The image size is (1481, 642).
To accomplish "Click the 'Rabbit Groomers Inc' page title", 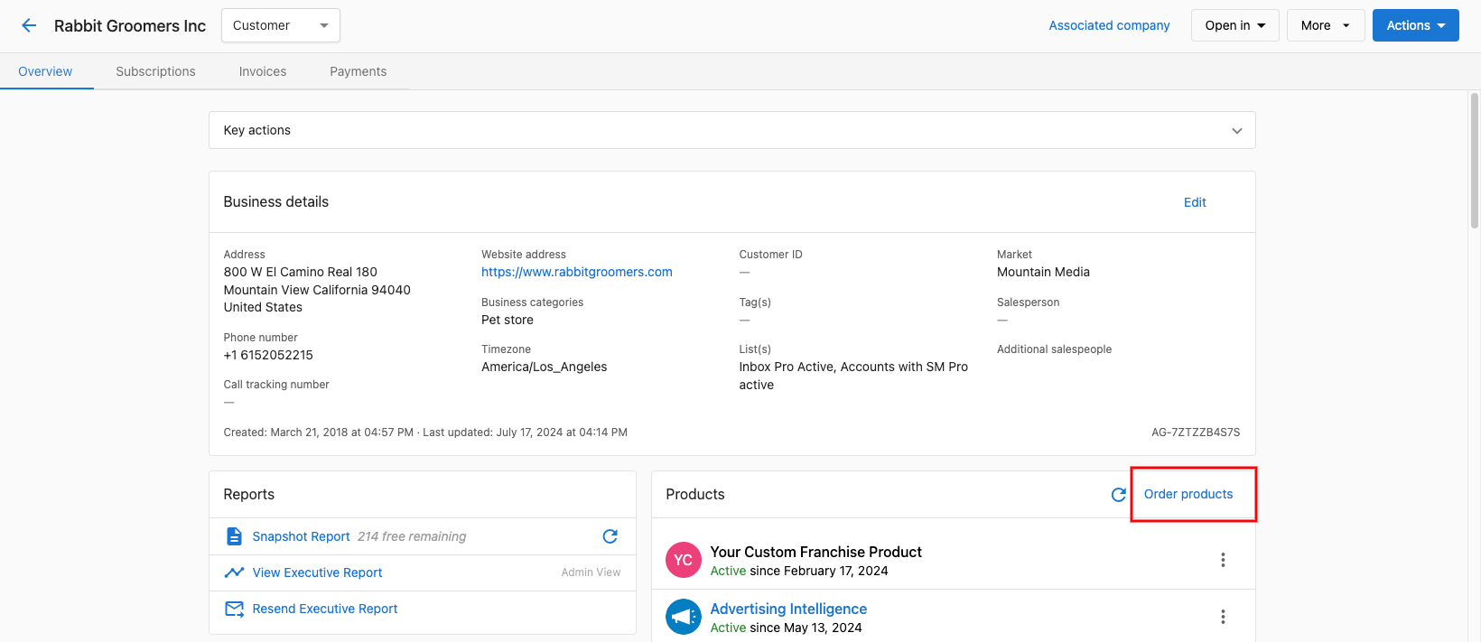I will click(x=130, y=25).
